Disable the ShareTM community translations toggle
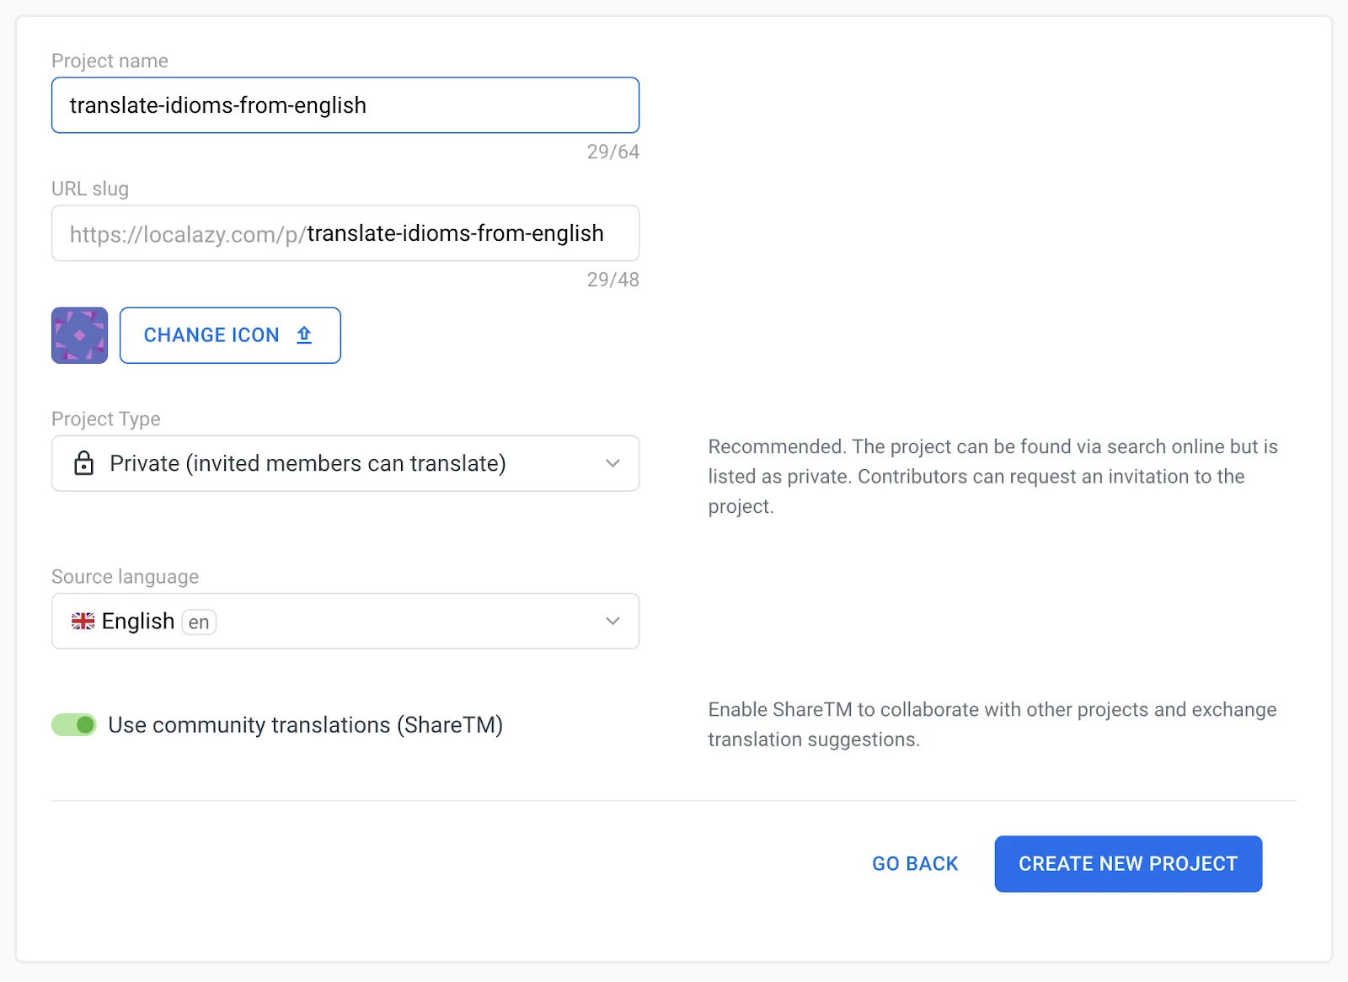The image size is (1348, 982). pyautogui.click(x=74, y=725)
